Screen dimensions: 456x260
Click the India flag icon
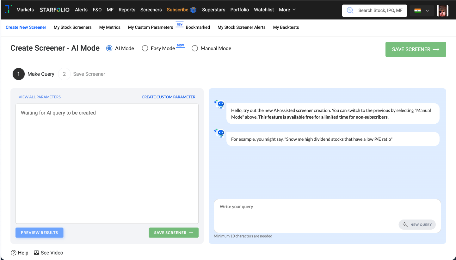(x=417, y=11)
